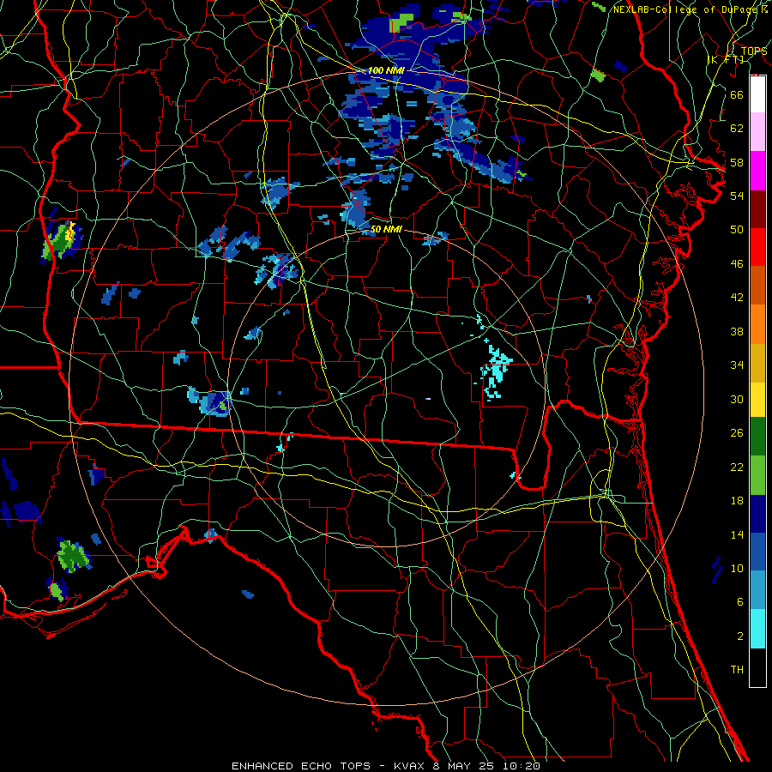The image size is (772, 772).
Task: Click the 'TOPS' legend title
Action: click(x=754, y=51)
